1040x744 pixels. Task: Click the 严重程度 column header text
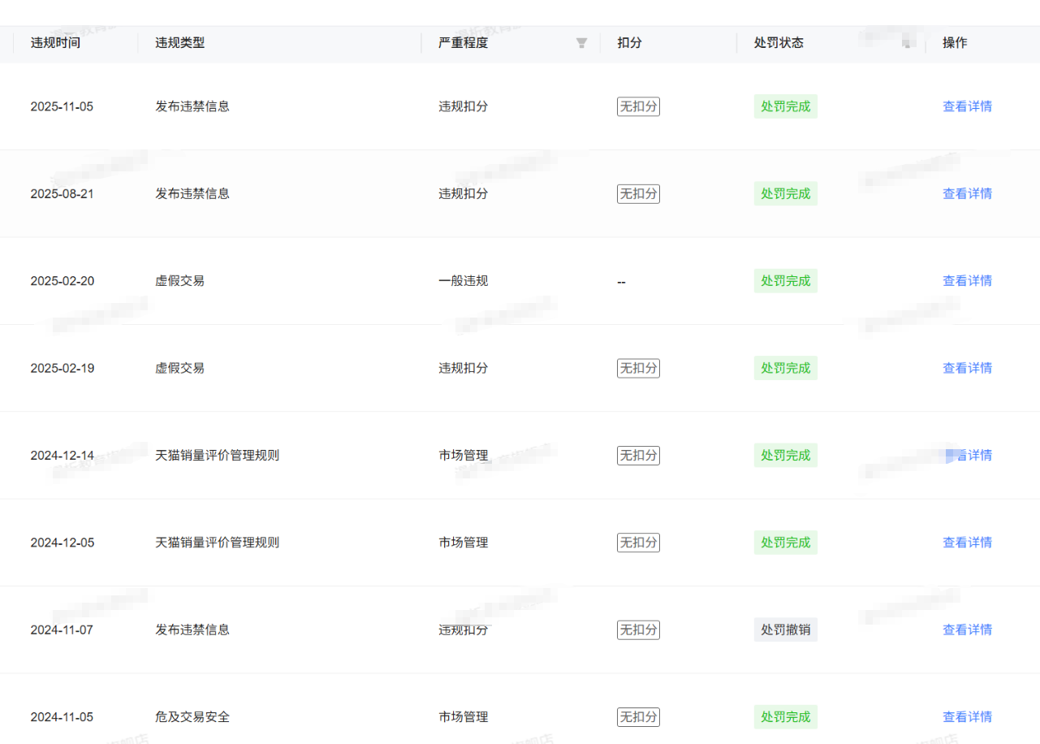coord(464,43)
